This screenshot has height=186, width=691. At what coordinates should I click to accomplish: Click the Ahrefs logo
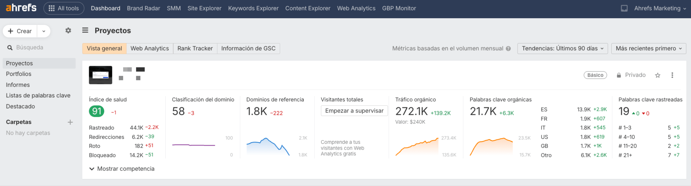click(21, 8)
